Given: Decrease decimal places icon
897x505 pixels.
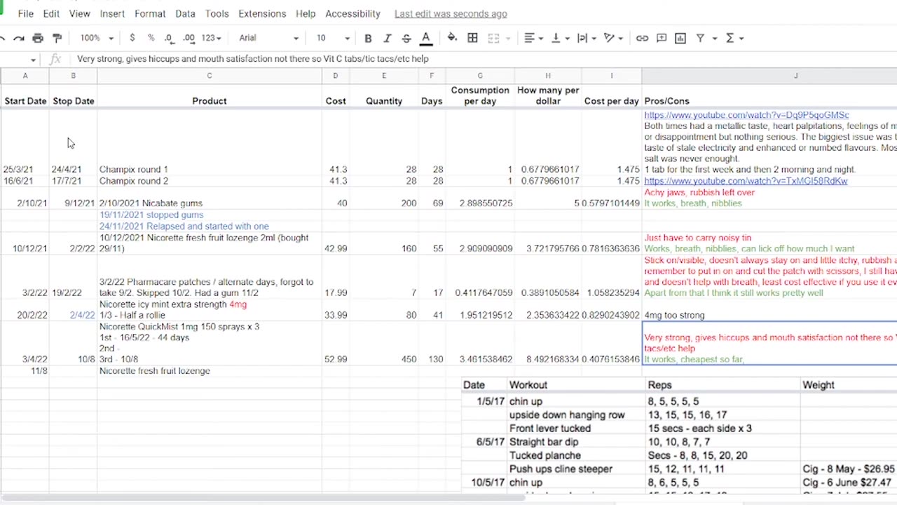Looking at the screenshot, I should [x=169, y=38].
